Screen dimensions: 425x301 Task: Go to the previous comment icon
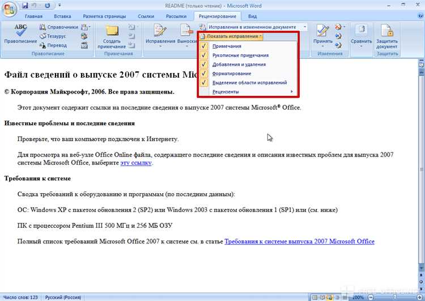(131, 36)
